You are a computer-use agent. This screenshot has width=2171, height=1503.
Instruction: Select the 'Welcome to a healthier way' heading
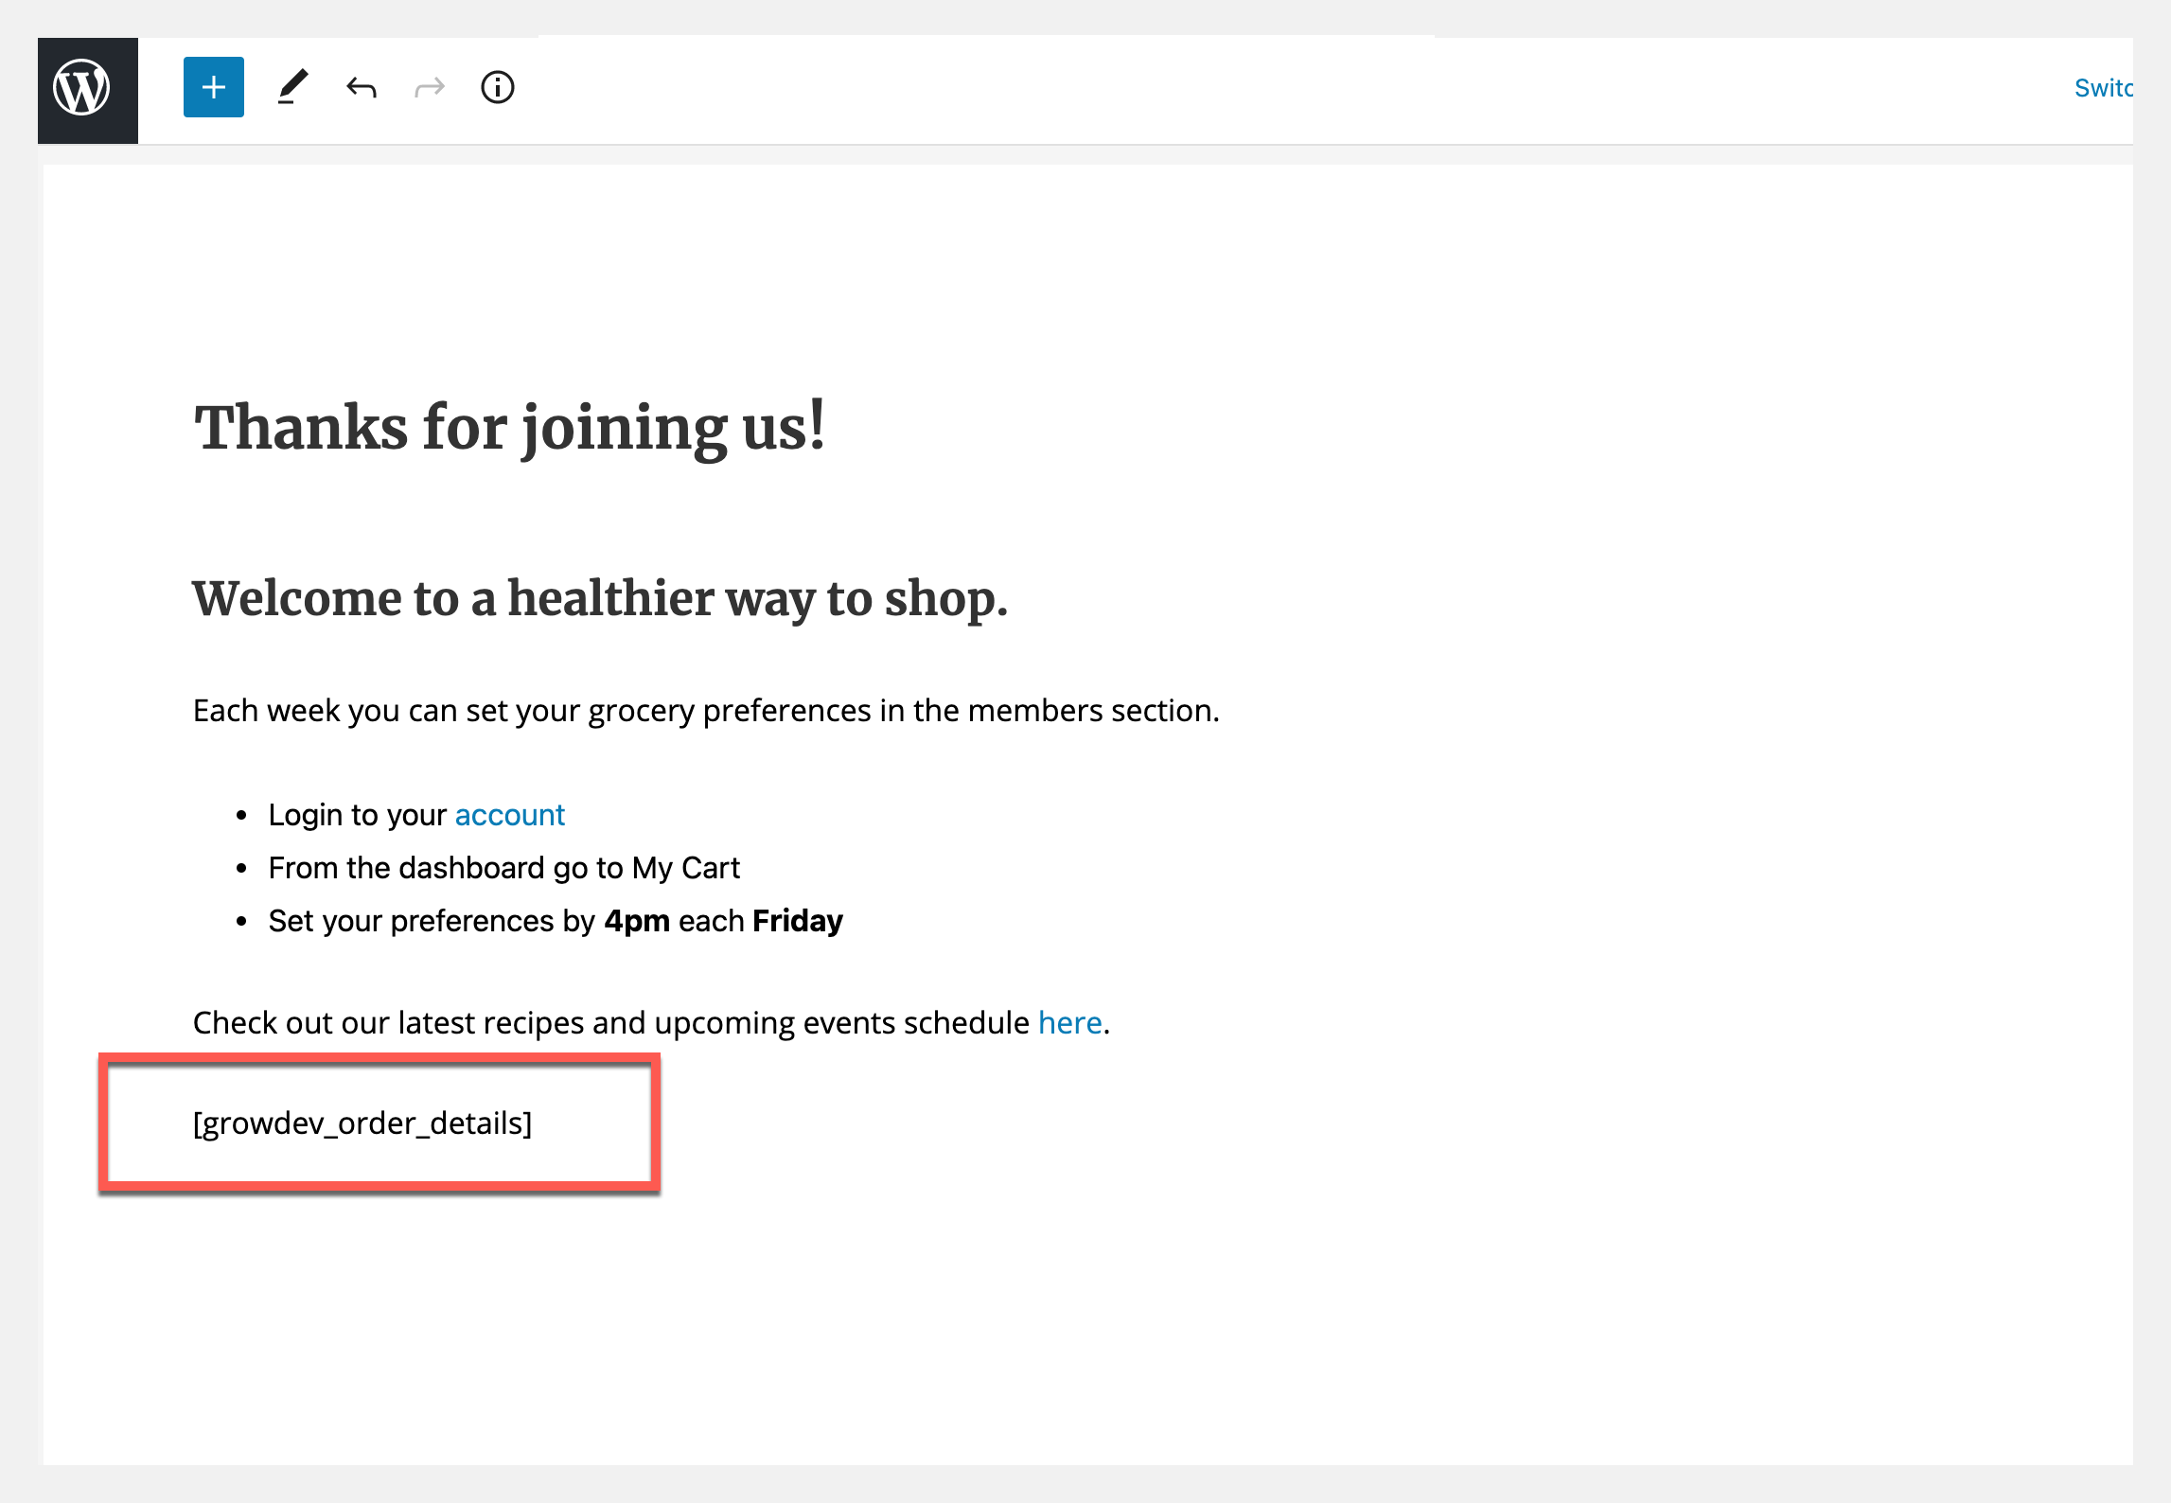[x=599, y=598]
